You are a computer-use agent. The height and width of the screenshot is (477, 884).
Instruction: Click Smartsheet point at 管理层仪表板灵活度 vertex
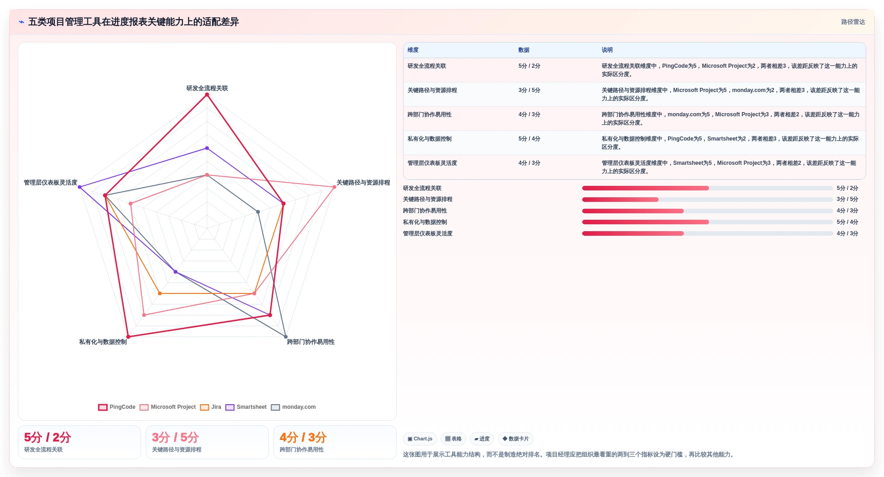(x=80, y=187)
